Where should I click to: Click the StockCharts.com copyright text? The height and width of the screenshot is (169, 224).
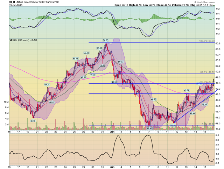[204, 2]
